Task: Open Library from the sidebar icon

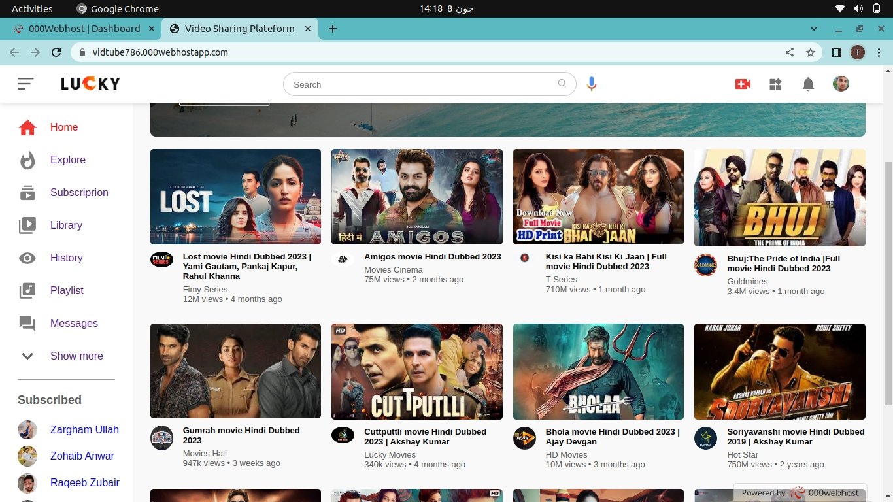Action: [27, 225]
